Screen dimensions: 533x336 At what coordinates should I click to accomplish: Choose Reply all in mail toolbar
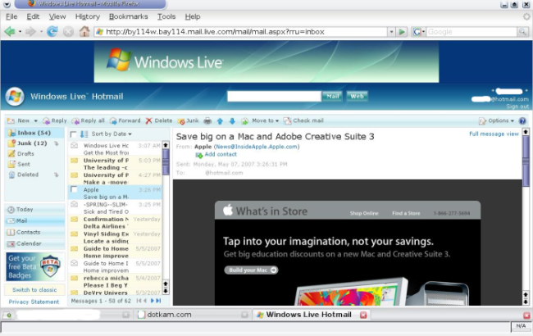coord(88,120)
